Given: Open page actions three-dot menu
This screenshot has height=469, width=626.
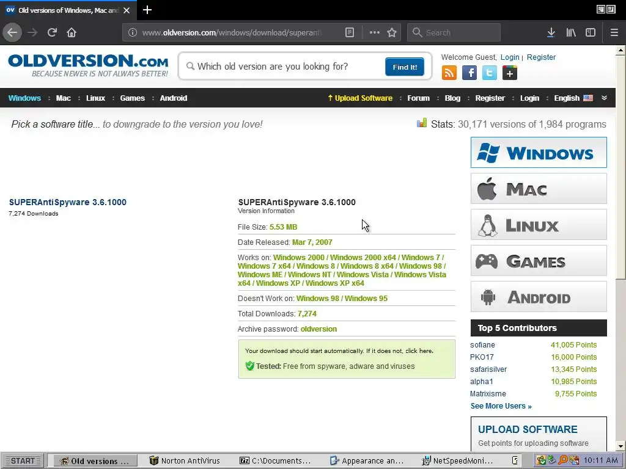Looking at the screenshot, I should [x=375, y=33].
